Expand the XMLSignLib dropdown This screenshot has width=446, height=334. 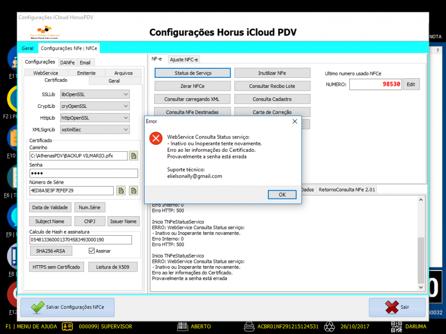click(95, 130)
